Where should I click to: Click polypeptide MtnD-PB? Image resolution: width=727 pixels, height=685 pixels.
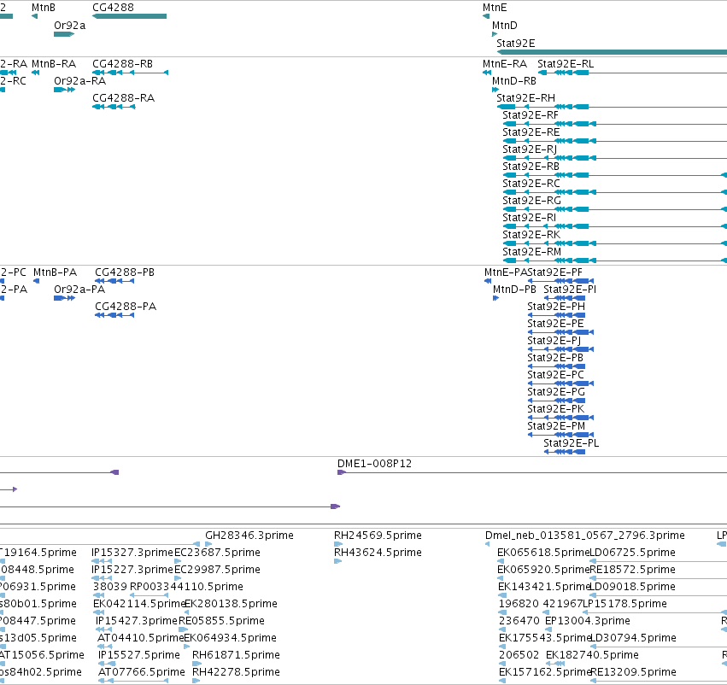point(514,290)
